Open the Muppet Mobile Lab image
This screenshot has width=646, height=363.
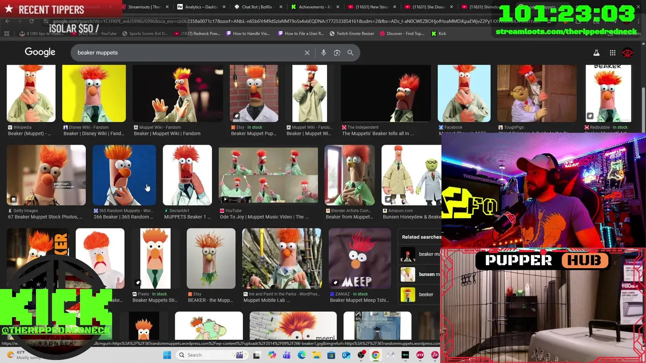pos(282,258)
